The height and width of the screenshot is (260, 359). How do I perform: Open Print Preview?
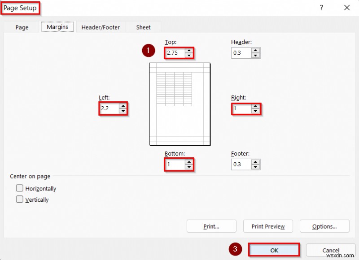tap(268, 226)
